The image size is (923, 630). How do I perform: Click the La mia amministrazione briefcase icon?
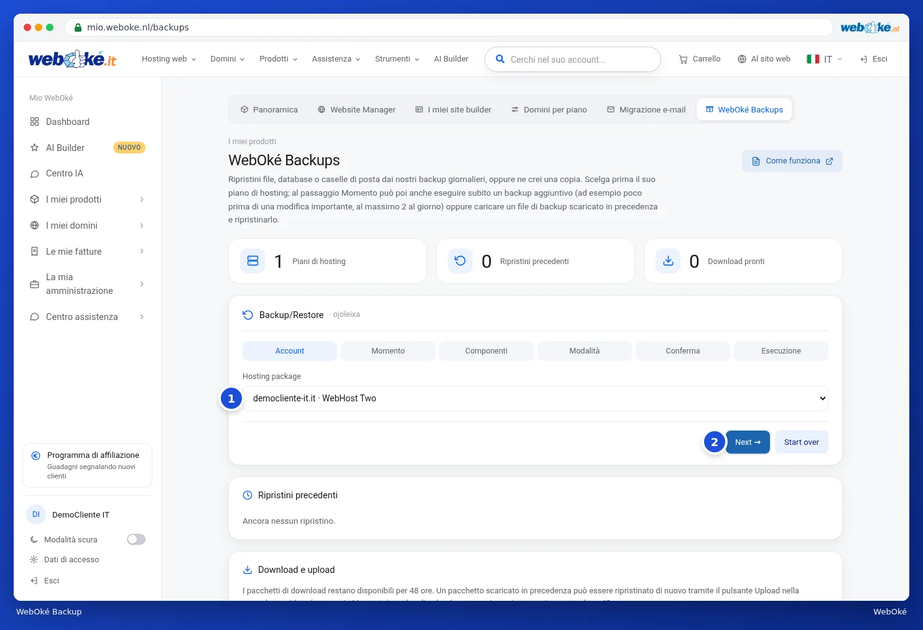point(35,284)
